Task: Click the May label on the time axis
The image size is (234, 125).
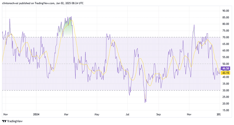Action: pyautogui.click(x=97, y=115)
